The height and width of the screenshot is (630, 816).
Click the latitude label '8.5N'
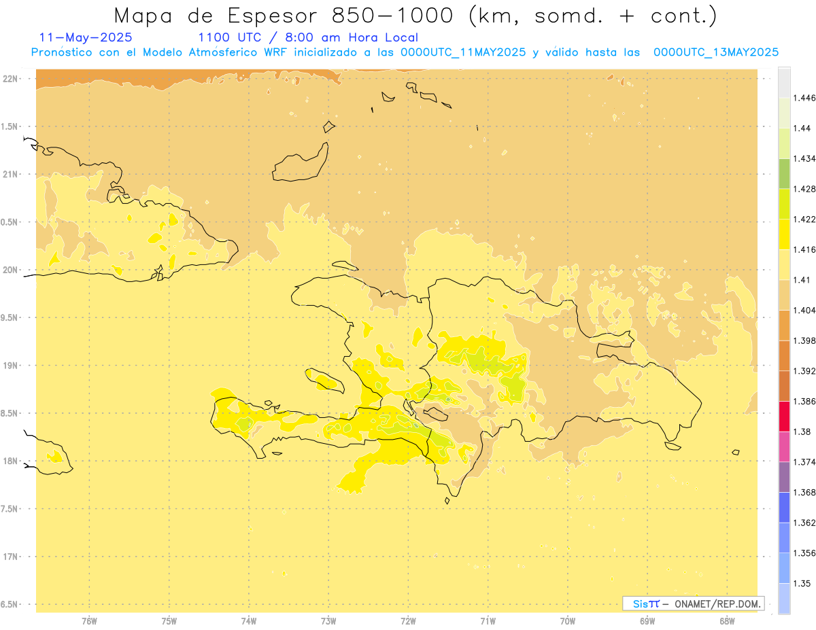(x=9, y=413)
